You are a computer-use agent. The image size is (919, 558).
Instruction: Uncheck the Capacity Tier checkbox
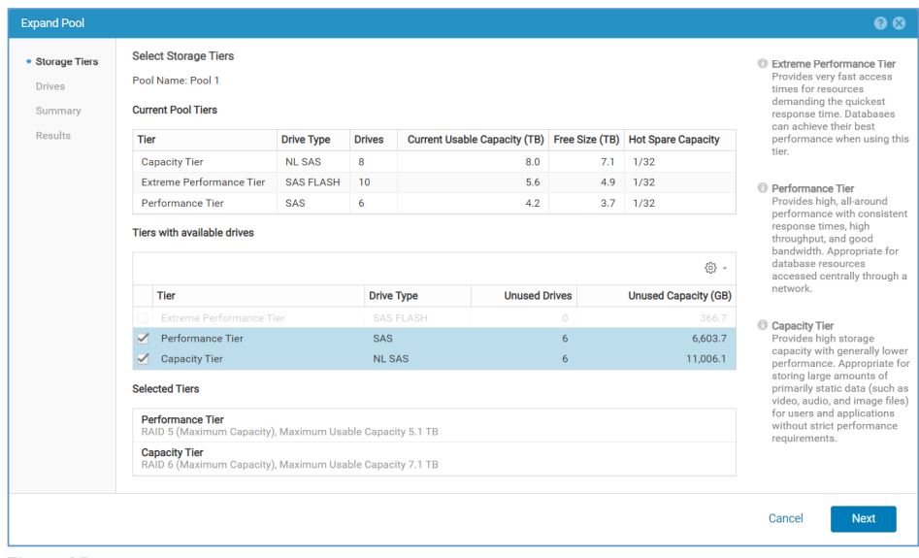144,359
